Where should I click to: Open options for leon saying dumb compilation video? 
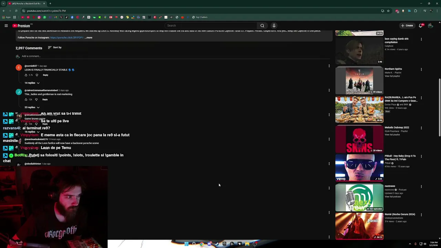coord(421,39)
